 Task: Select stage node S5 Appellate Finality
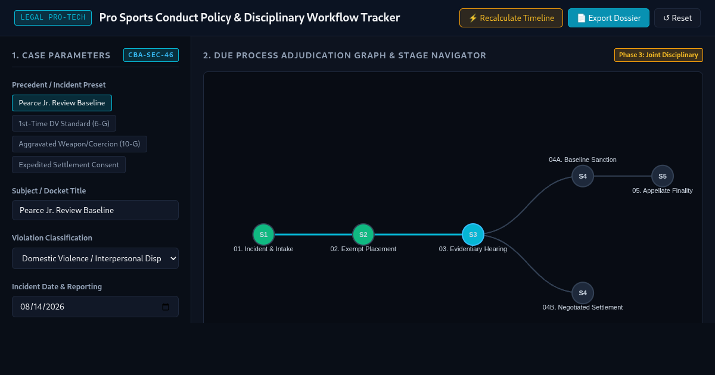tap(663, 176)
